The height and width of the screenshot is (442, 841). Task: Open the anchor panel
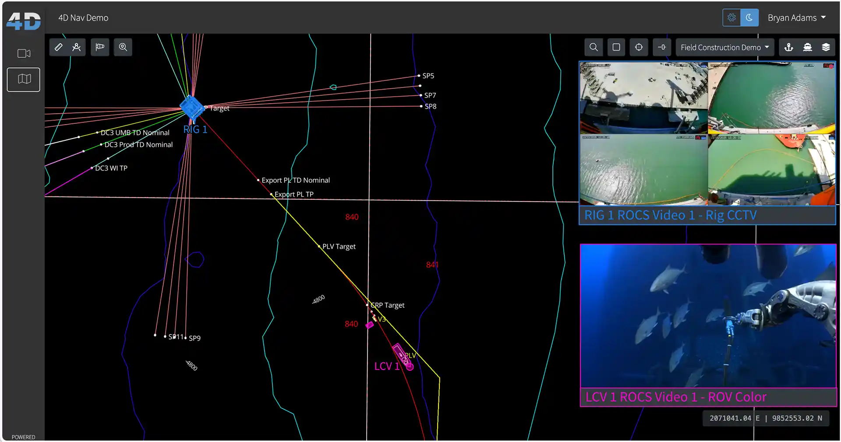788,47
